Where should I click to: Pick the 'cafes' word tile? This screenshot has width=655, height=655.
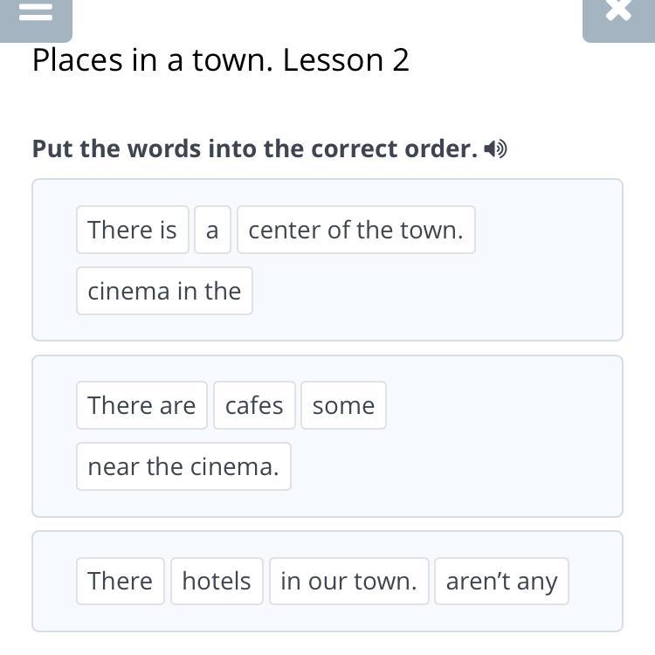point(254,405)
